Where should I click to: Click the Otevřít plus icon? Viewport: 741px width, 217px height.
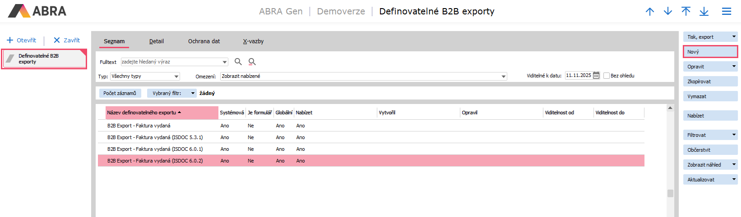(x=10, y=40)
